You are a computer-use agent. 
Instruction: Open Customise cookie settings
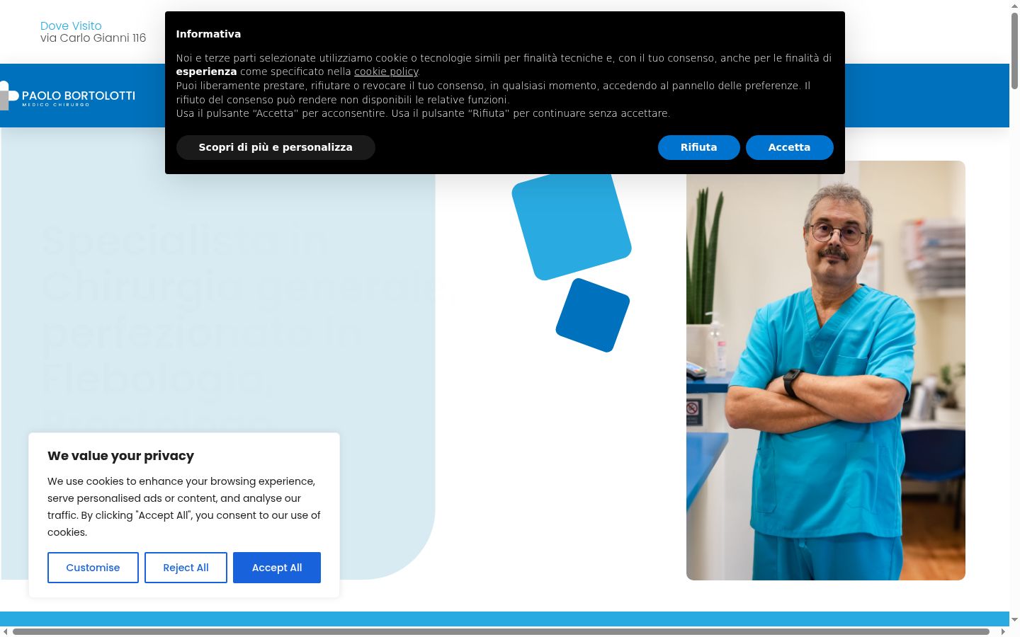click(93, 568)
